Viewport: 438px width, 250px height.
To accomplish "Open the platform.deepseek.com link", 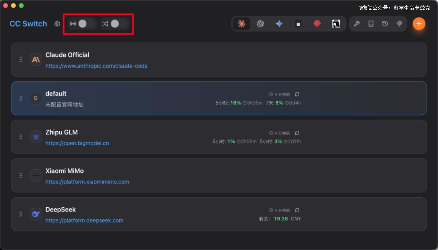I will 84,220.
